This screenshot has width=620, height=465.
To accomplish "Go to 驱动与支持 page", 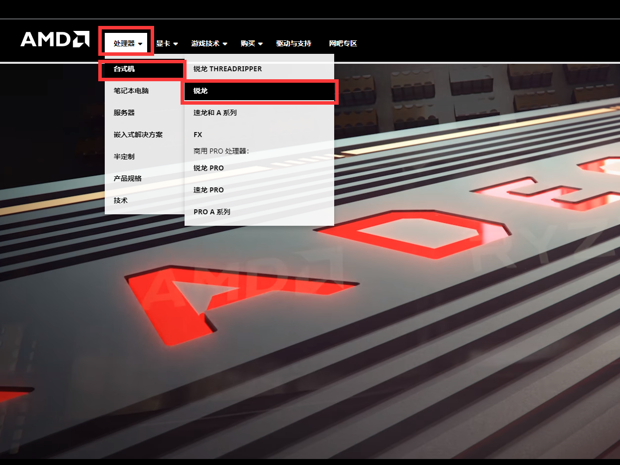I will pos(294,43).
